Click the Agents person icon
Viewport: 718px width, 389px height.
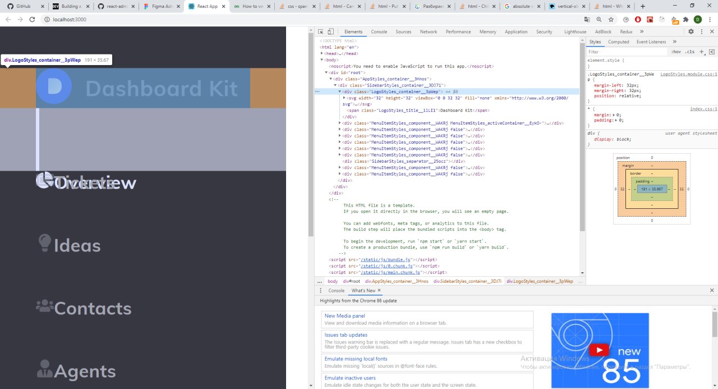[x=44, y=369]
